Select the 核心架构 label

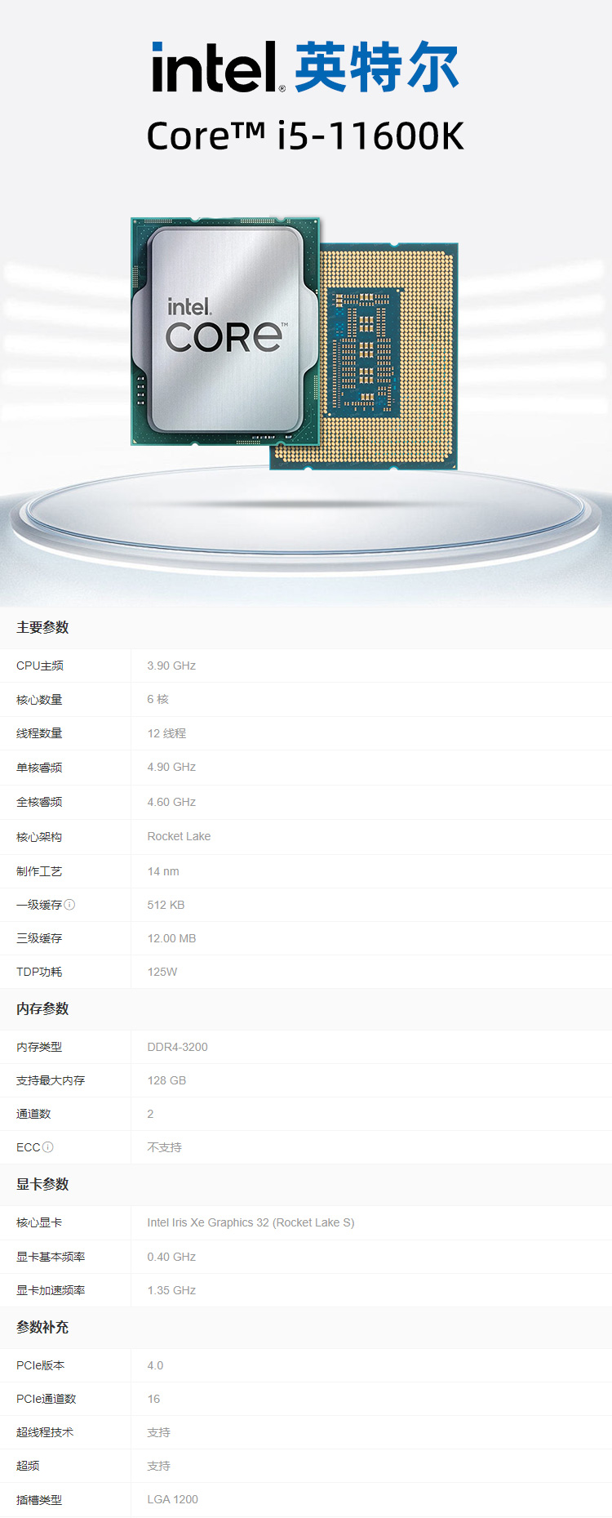point(39,836)
